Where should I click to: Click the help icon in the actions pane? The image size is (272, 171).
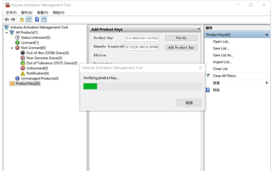tap(208, 90)
